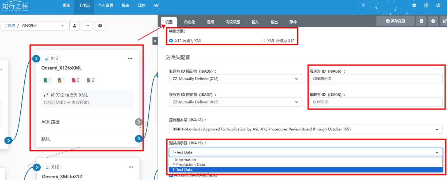This screenshot has width=447, height=180.
Task: Click the 保存变更 button
Action: click(x=395, y=21)
